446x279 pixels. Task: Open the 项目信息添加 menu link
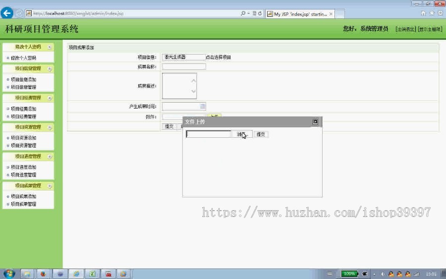(23, 79)
